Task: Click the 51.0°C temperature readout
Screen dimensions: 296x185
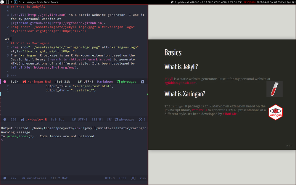Action: (238, 2)
